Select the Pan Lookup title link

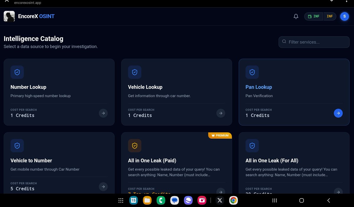point(259,87)
